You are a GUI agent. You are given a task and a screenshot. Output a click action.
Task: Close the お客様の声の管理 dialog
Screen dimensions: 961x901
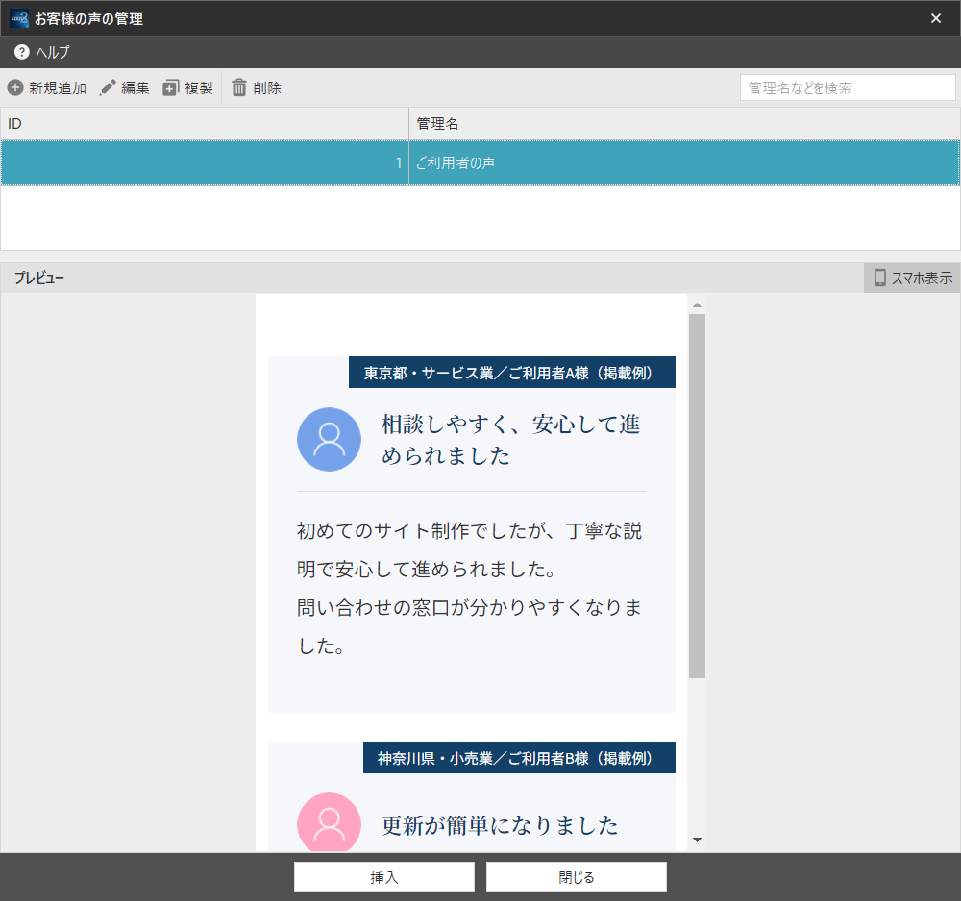click(936, 18)
